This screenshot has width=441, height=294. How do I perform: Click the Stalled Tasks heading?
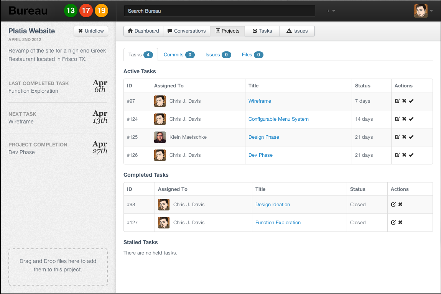pyautogui.click(x=141, y=242)
